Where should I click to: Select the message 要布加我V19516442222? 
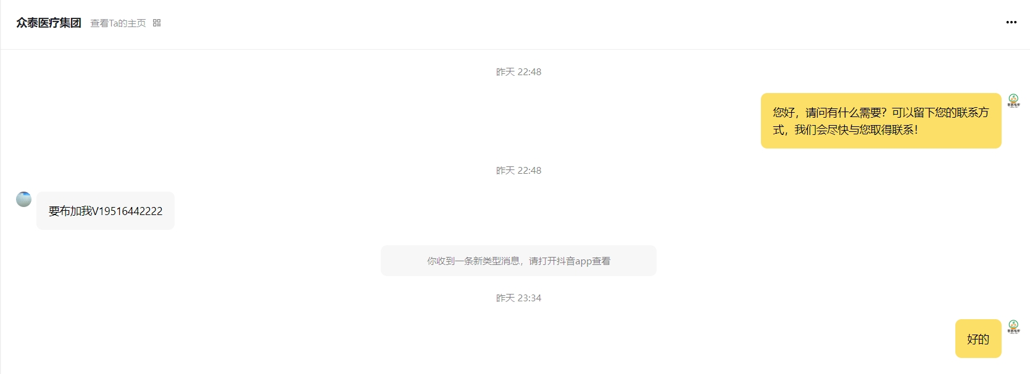click(x=106, y=211)
